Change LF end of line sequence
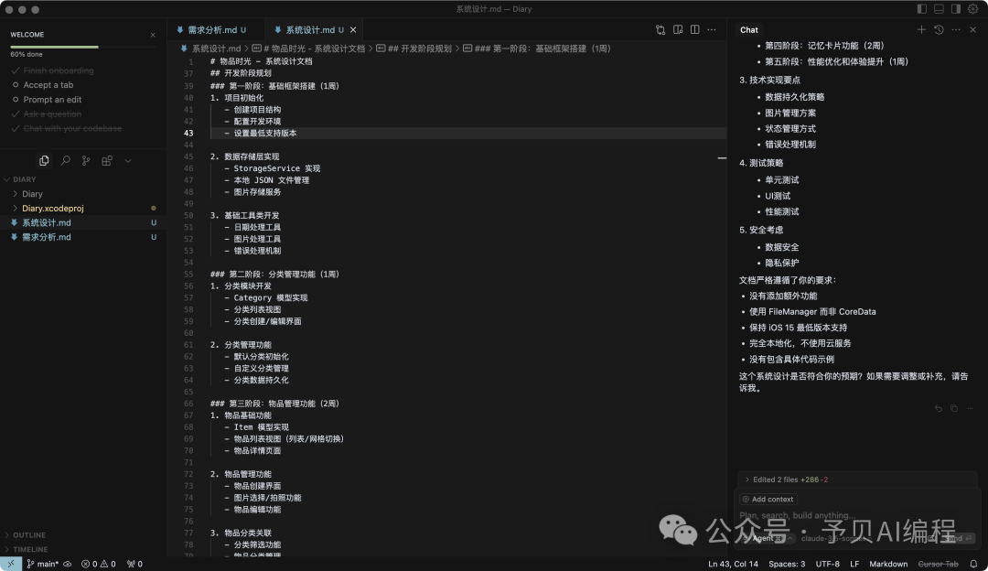Screen dimensions: 988x571 click(854, 564)
